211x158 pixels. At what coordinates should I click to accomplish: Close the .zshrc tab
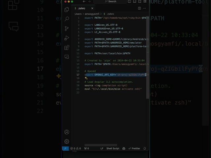pos(92,8)
